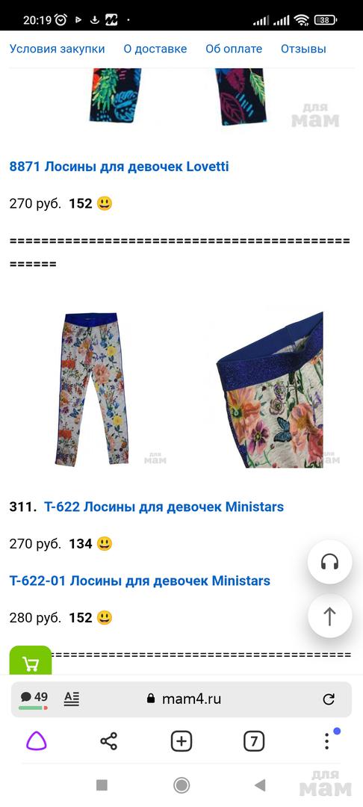Screen dimensions: 363x807
Task: Tap the share icon in browser bar
Action: pos(108,741)
